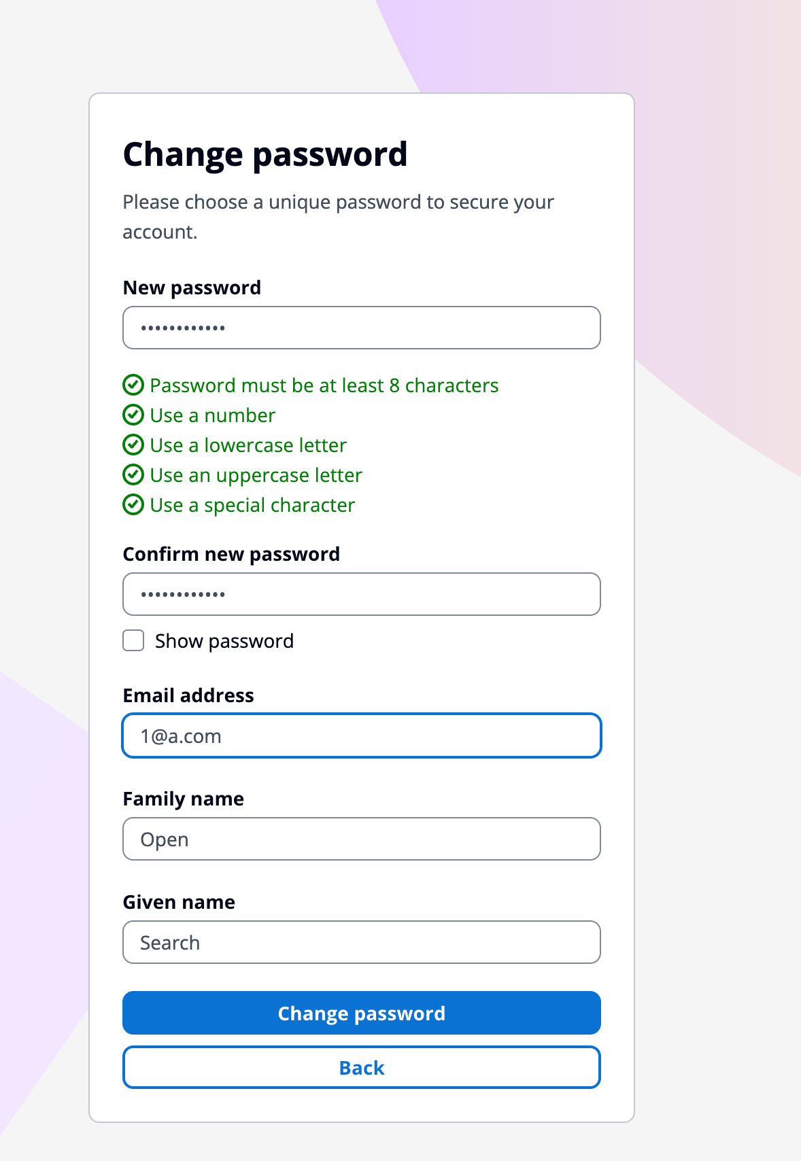Screen dimensions: 801x1161
Task: Click the Given name label
Action: 179,902
